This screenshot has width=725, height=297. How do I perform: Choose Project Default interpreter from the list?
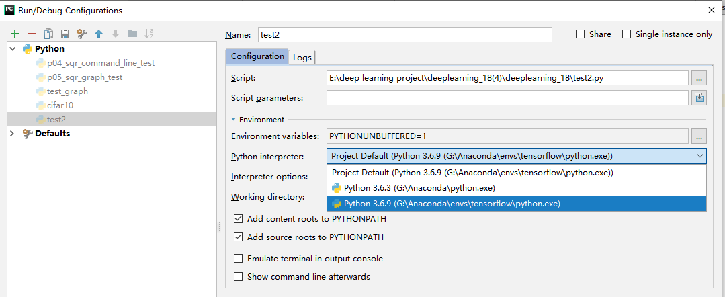517,173
